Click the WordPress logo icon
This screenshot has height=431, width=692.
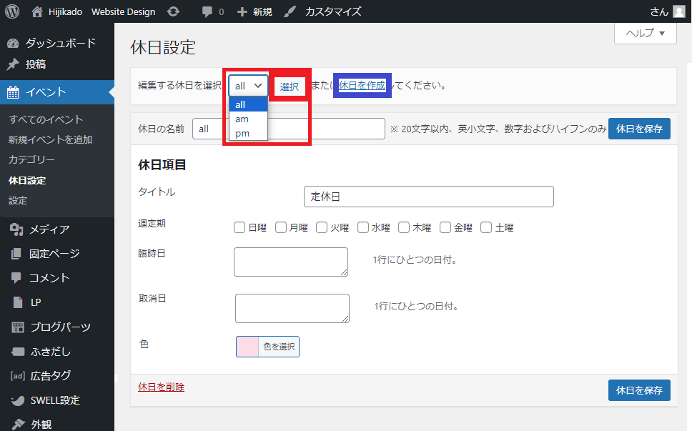pyautogui.click(x=12, y=11)
